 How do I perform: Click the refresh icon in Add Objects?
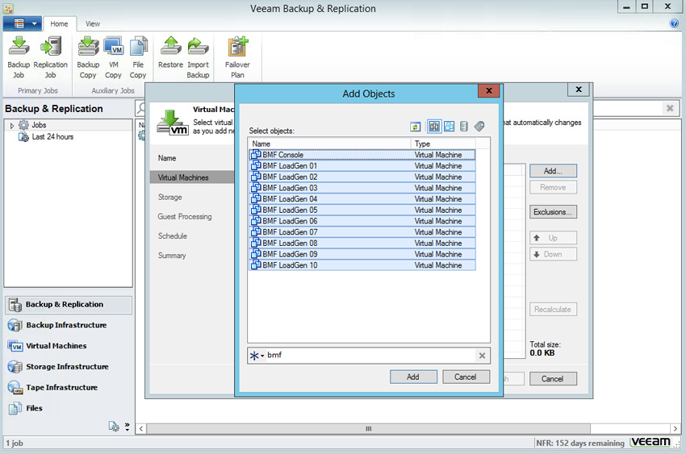pos(415,127)
